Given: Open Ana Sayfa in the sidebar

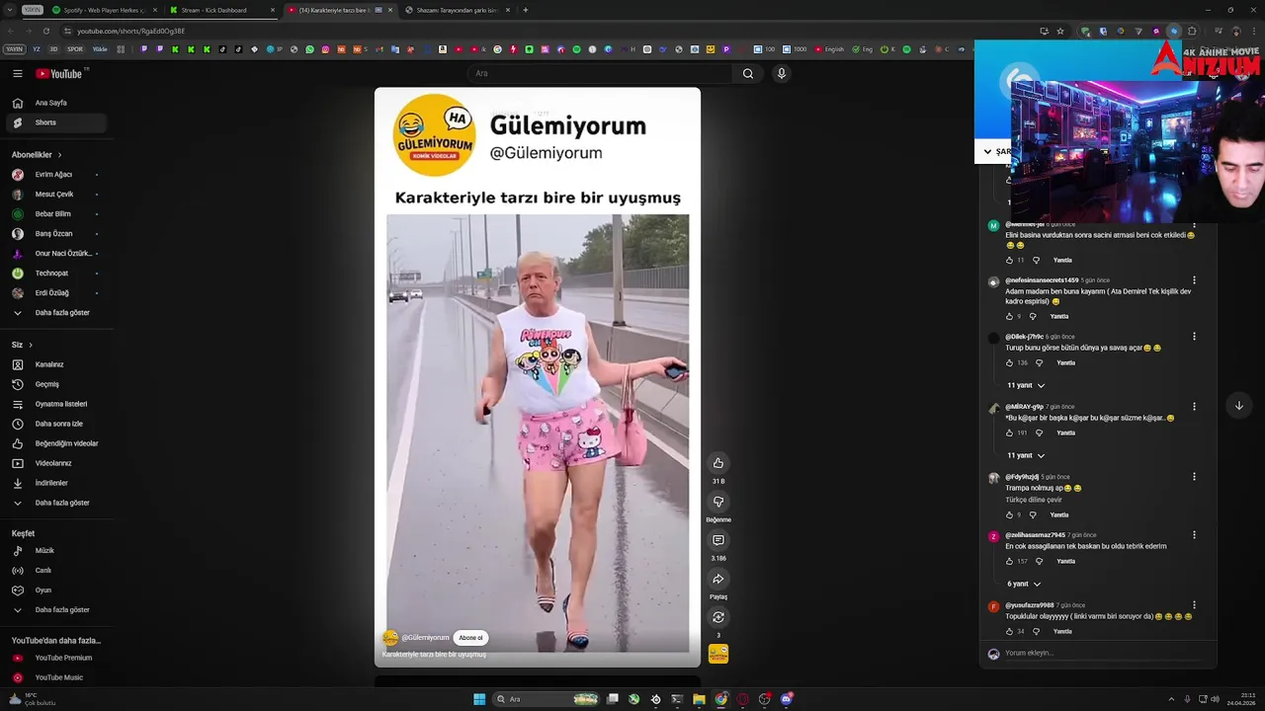Looking at the screenshot, I should (57, 103).
